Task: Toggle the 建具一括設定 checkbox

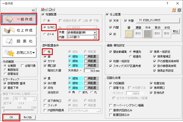Action: (x=151, y=52)
